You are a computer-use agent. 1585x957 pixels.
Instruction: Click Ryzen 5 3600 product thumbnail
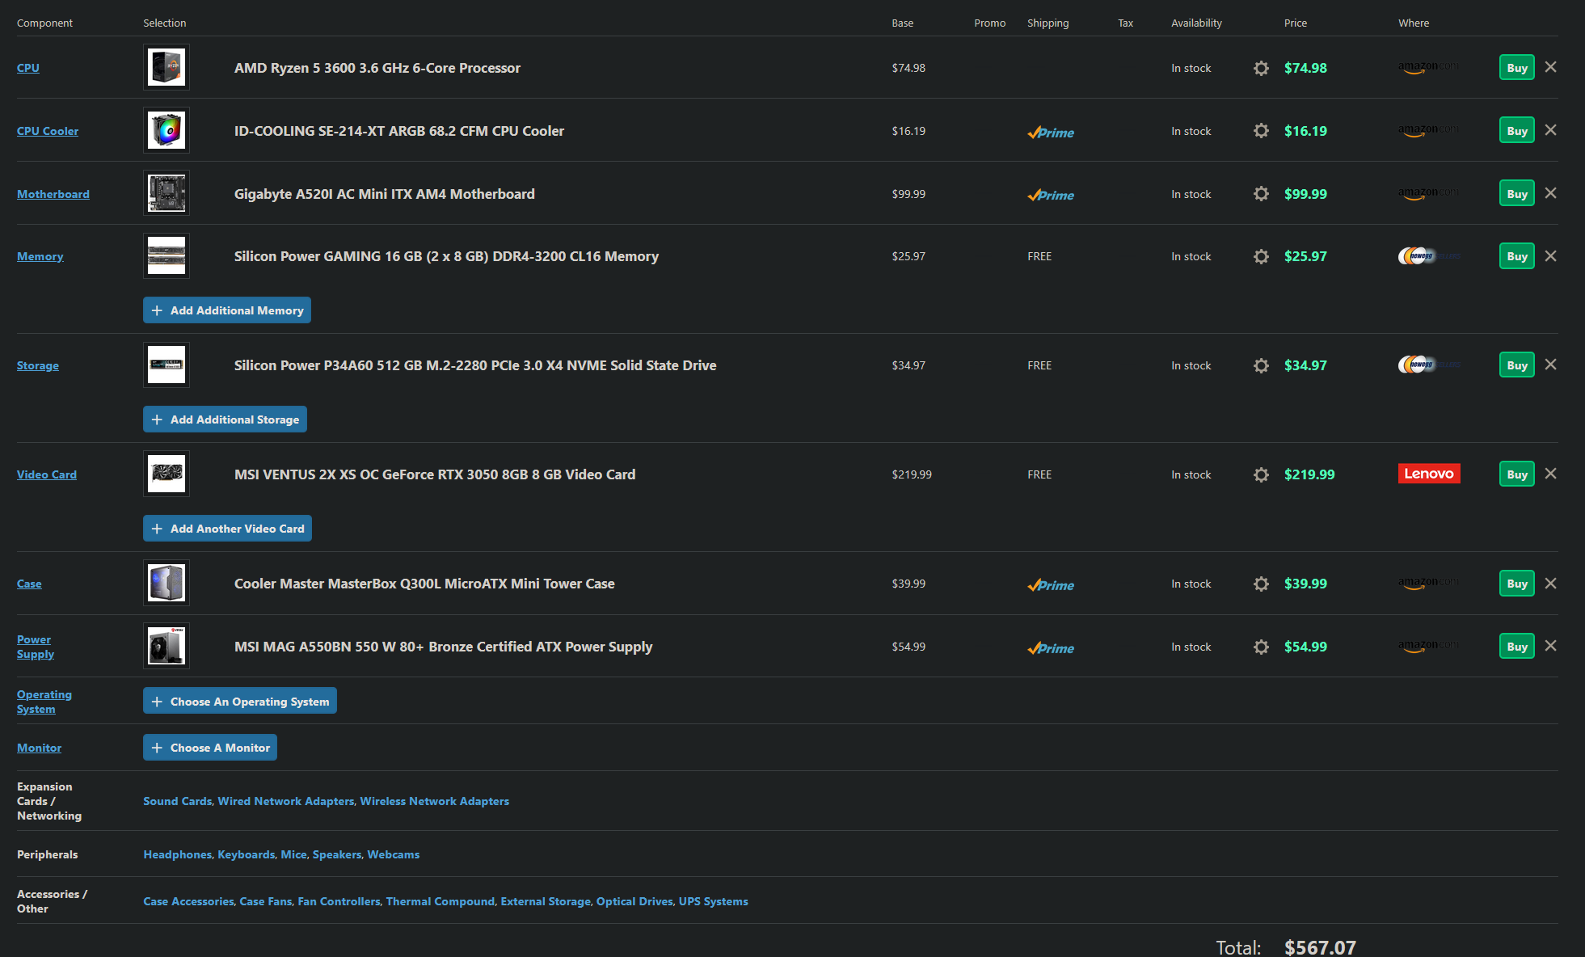167,67
